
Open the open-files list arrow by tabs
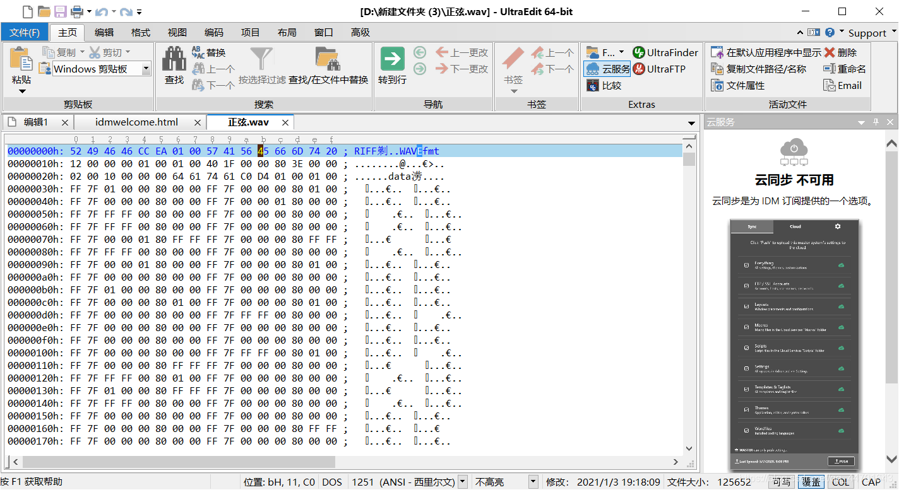pyautogui.click(x=692, y=122)
